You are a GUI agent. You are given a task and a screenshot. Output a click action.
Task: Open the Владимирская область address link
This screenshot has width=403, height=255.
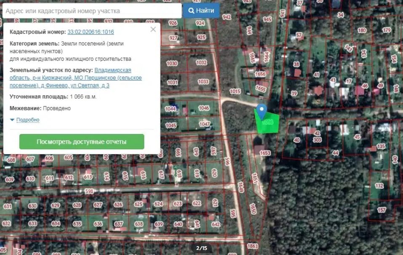tap(75, 78)
